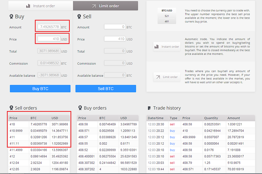262x174 pixels.
Task: Select buy order row priced 408.55
Action: (x=108, y=144)
